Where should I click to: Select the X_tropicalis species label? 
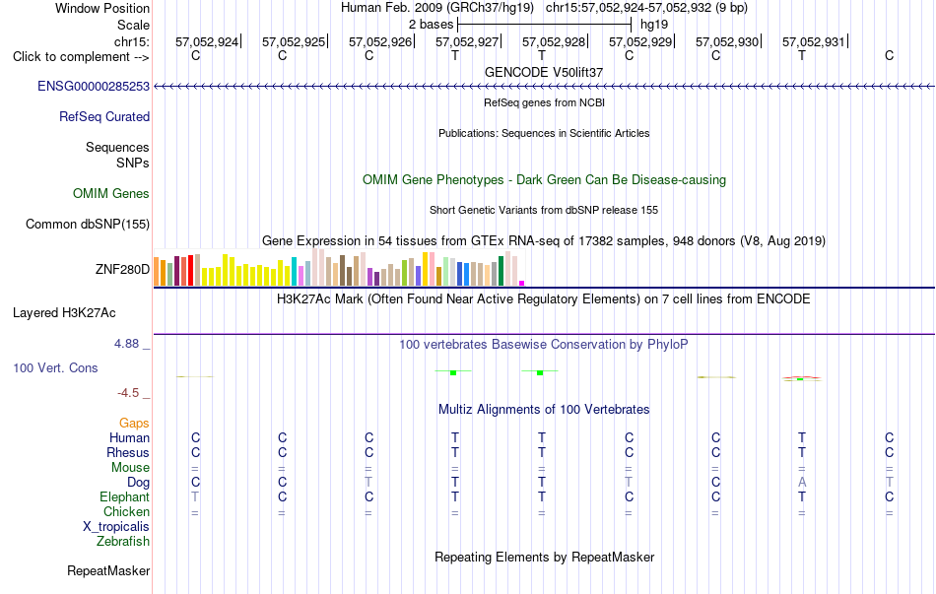[116, 527]
